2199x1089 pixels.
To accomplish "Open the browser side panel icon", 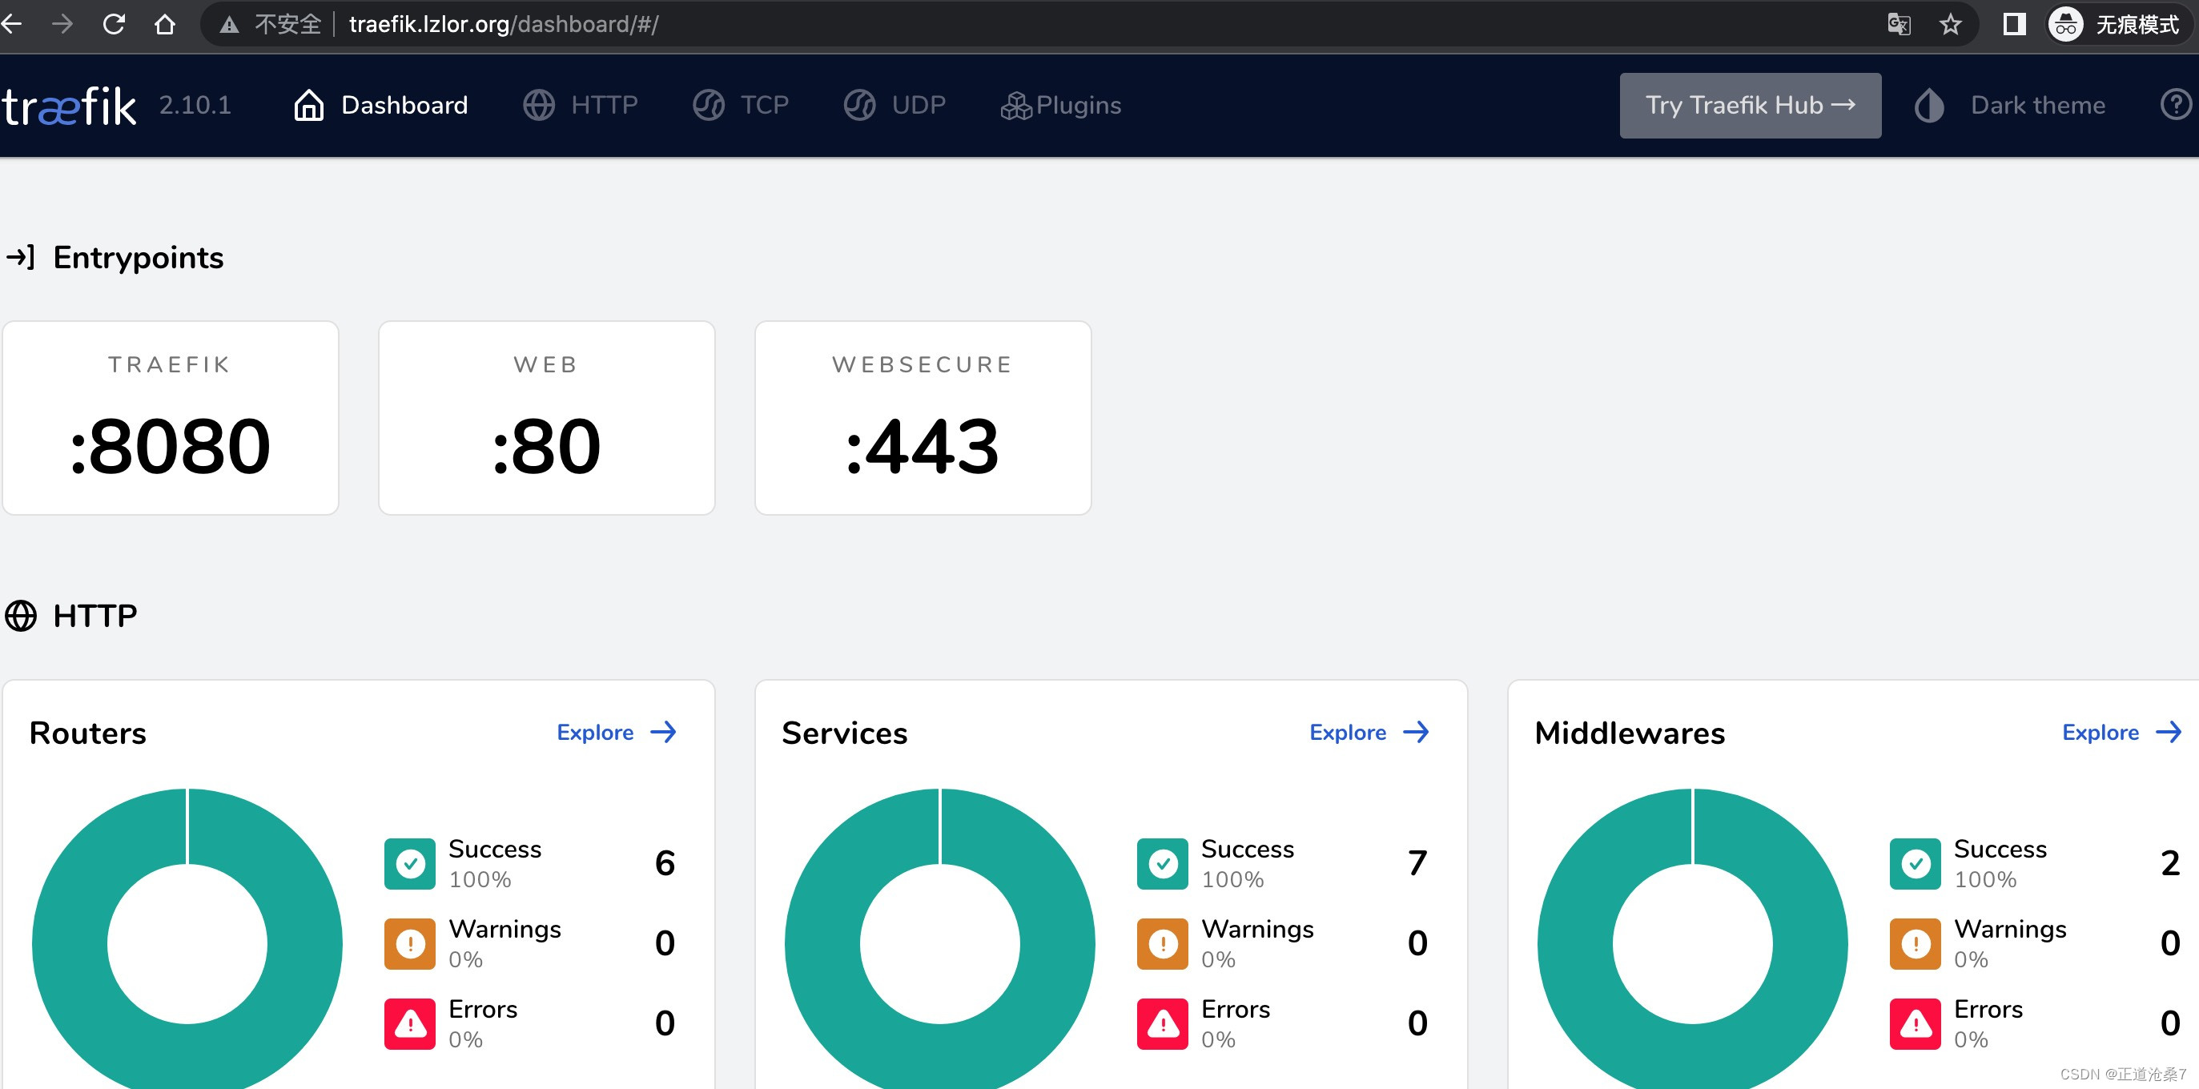I will tap(2014, 24).
